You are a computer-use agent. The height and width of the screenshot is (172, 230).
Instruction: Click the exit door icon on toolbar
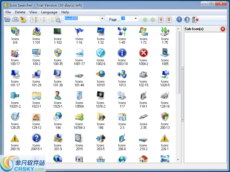(x=195, y=19)
